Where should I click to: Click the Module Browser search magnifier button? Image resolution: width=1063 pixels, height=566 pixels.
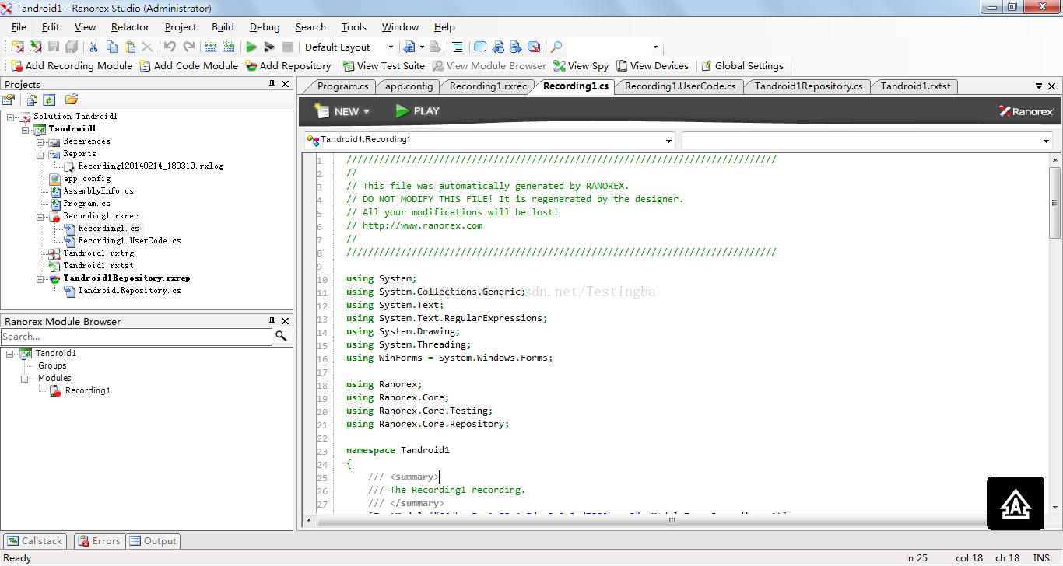click(x=282, y=336)
